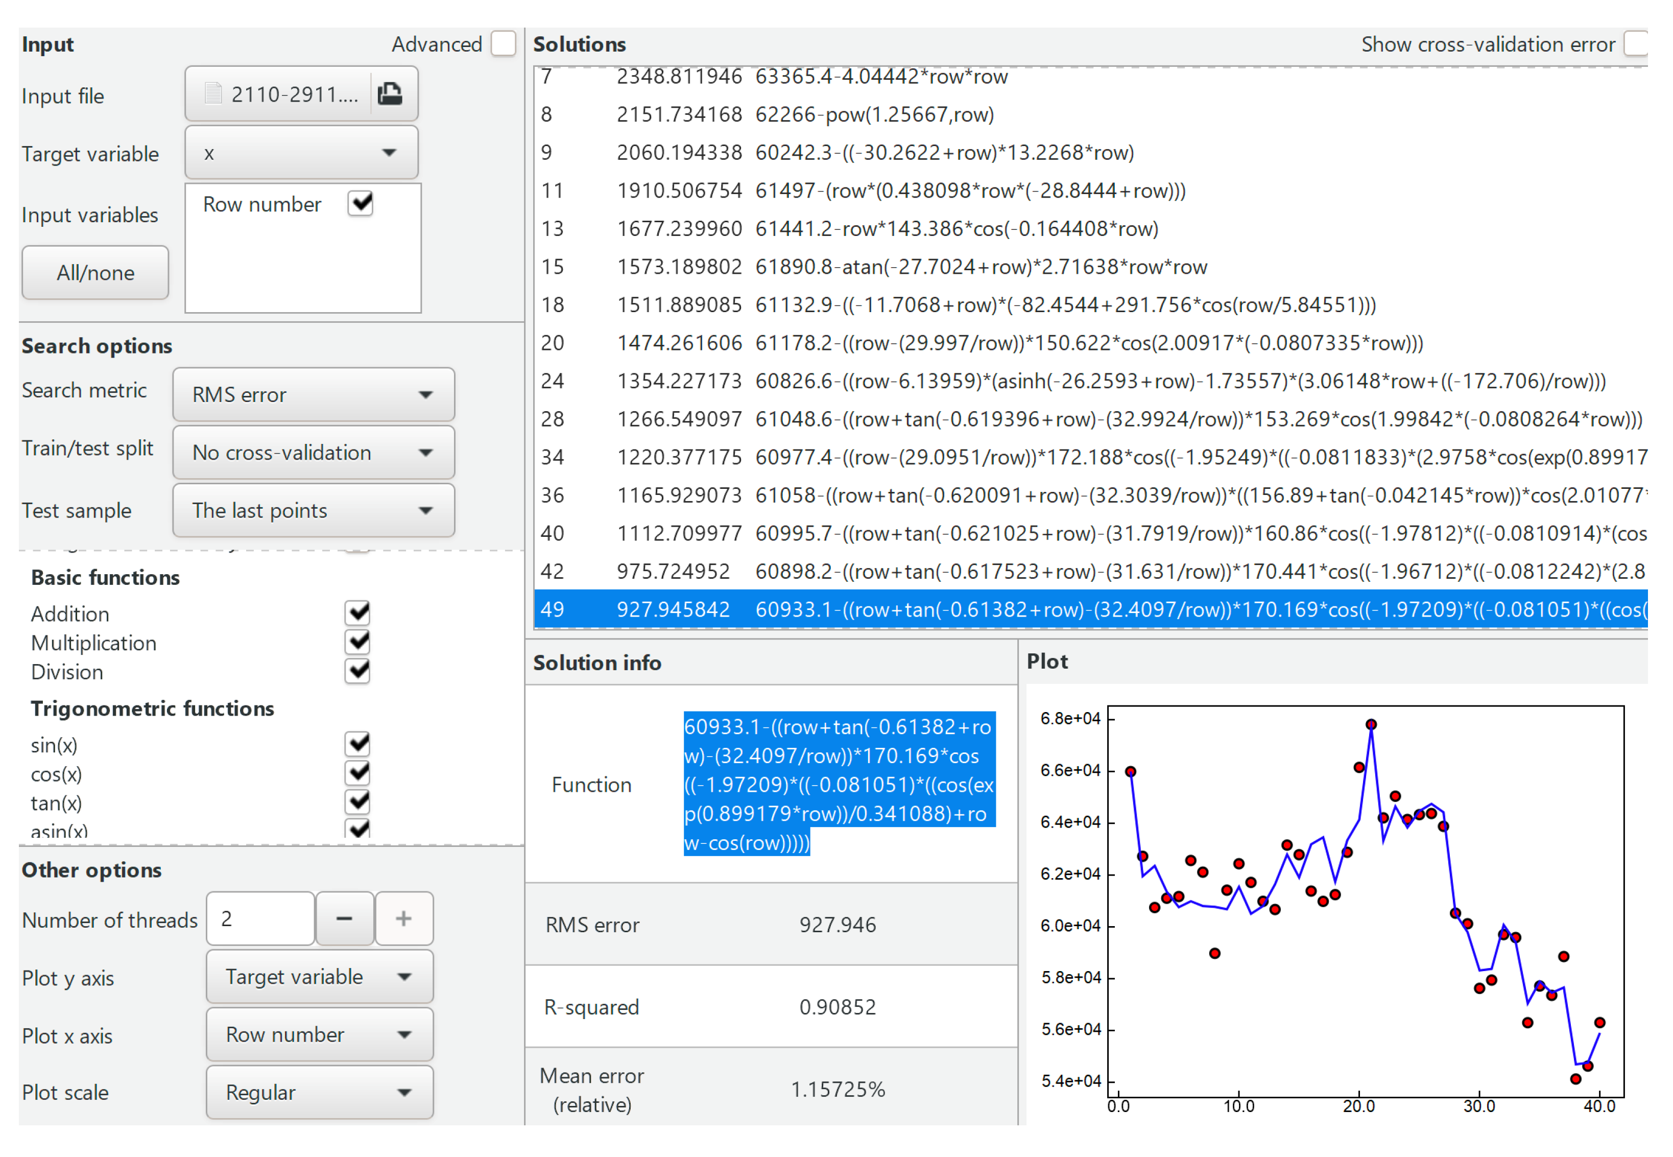Open the Target variable dropdown
Image resolution: width=1673 pixels, height=1157 pixels.
pyautogui.click(x=301, y=153)
